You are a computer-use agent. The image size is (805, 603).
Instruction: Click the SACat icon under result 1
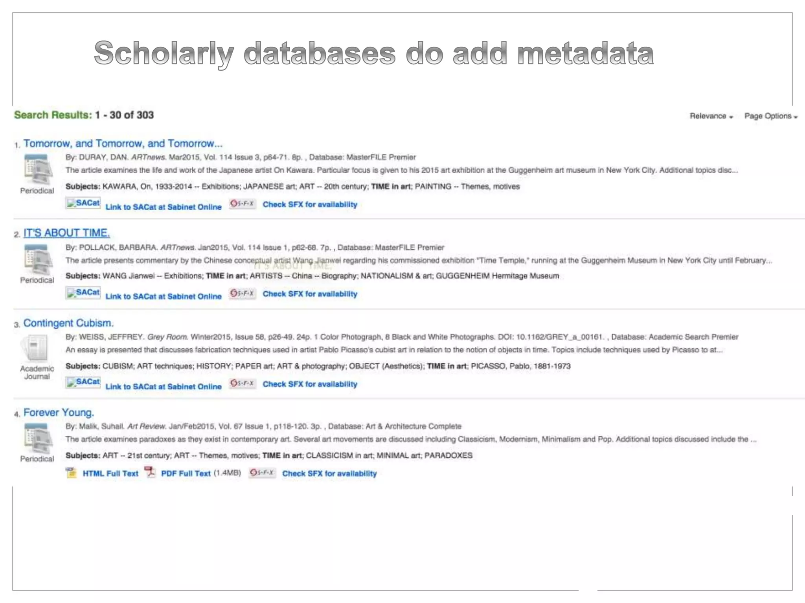pos(83,203)
